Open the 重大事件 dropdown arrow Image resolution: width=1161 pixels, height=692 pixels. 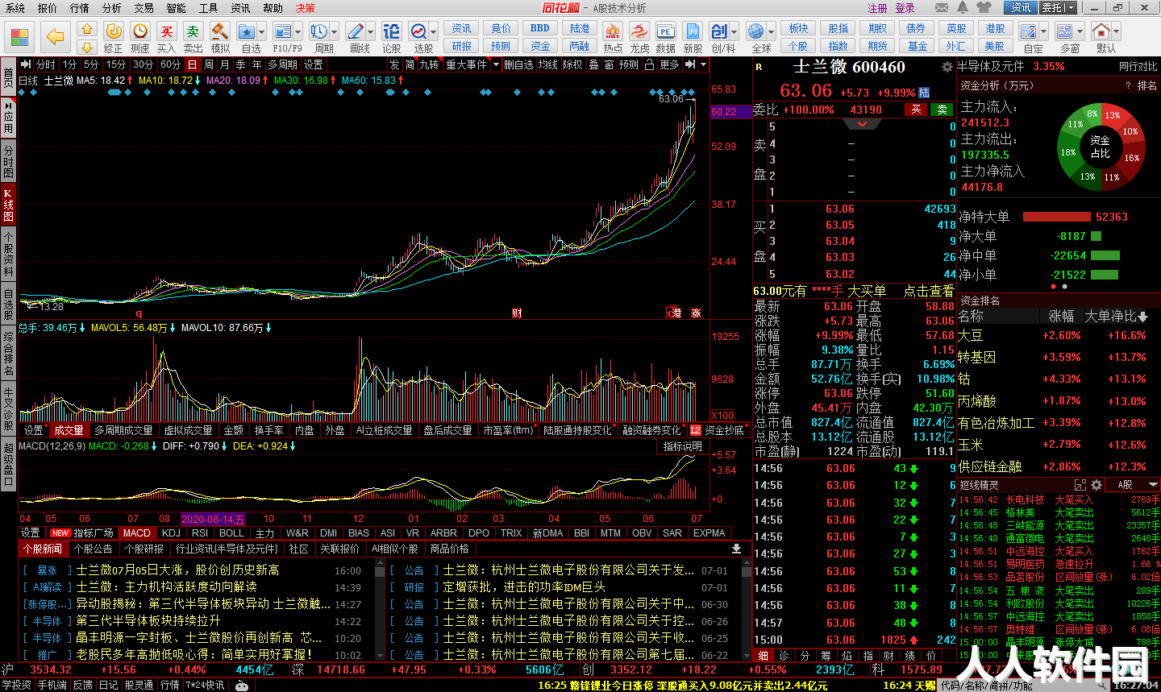[496, 64]
